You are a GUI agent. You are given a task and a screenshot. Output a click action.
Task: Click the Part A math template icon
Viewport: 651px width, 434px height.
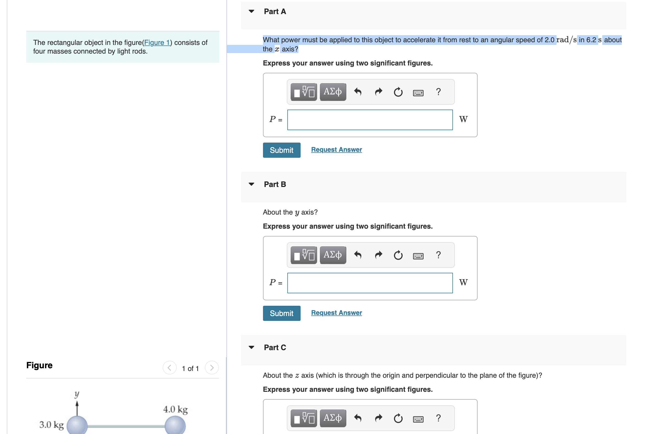(304, 92)
